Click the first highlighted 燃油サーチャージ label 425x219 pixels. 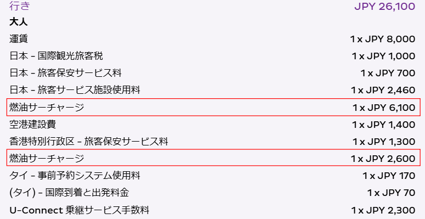click(x=47, y=108)
